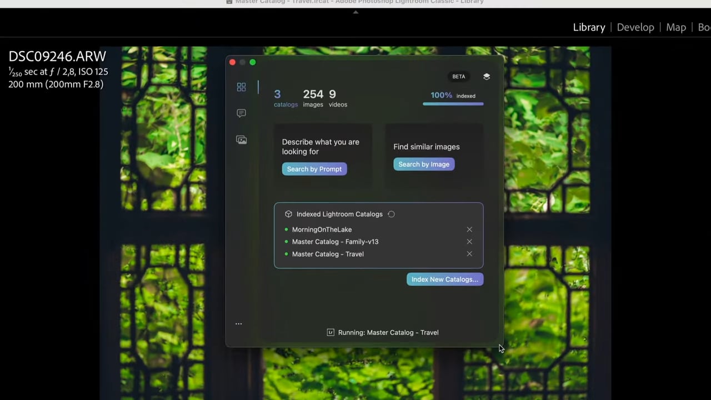
Task: Switch to Develop module in Lightroom
Action: click(x=635, y=27)
